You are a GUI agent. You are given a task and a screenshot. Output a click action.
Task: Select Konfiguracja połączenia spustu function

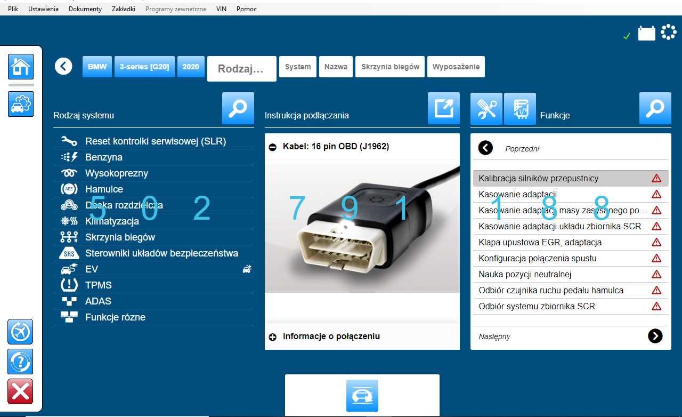click(571, 258)
